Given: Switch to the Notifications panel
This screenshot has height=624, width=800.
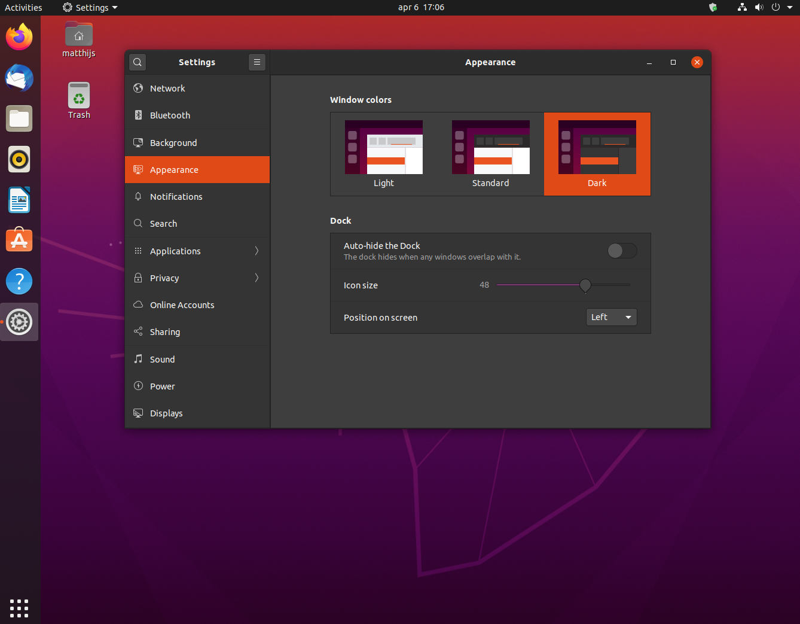Looking at the screenshot, I should tap(176, 197).
